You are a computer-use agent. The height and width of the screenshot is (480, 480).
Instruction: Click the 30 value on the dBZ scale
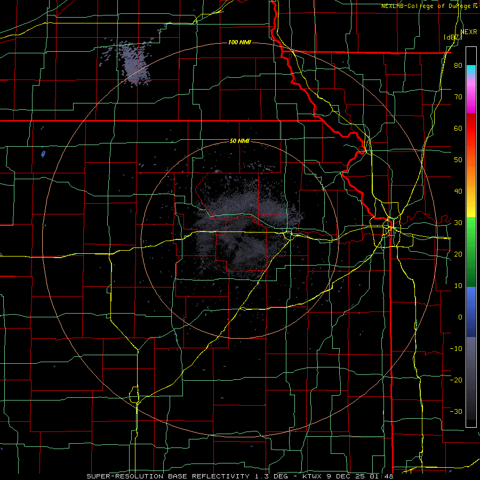click(x=458, y=223)
